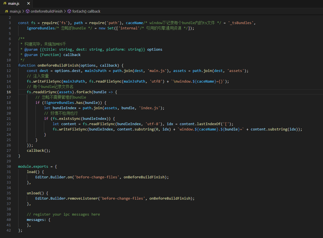The image size is (323, 238).
Task: Open main.js breadcrumb item
Action: coord(15,11)
